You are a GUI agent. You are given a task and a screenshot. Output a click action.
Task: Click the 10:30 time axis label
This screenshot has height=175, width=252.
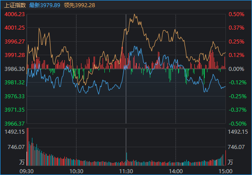click(76, 171)
